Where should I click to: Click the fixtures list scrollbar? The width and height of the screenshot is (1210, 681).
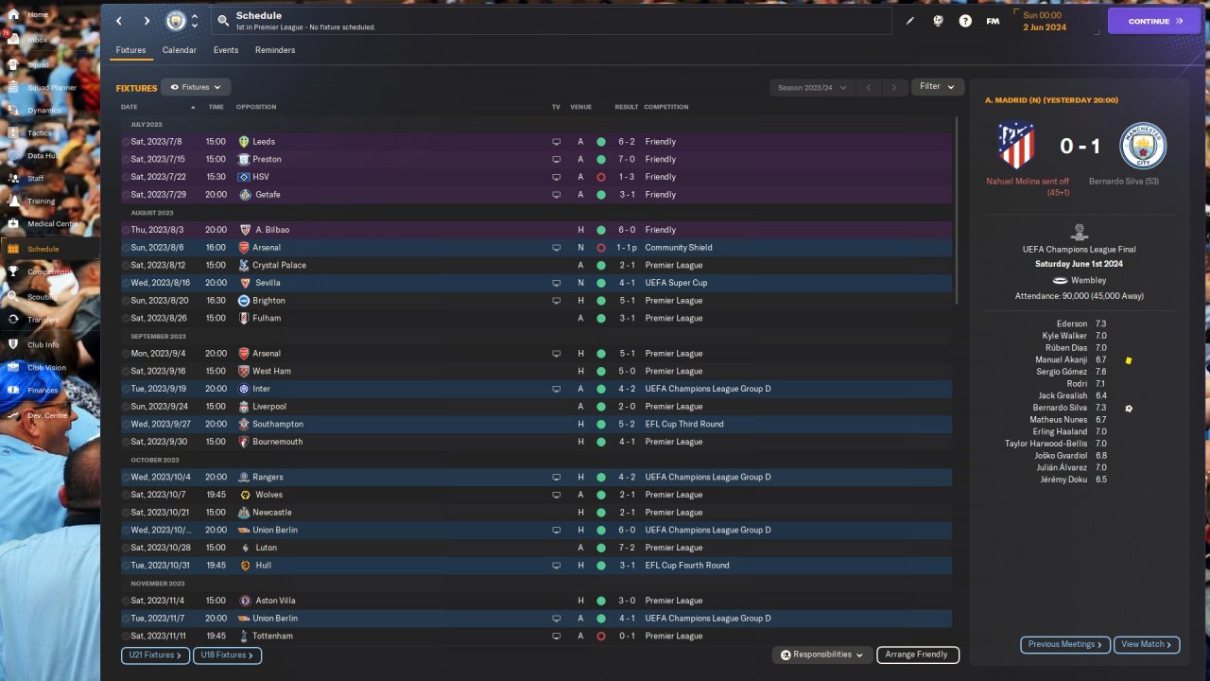click(x=958, y=210)
